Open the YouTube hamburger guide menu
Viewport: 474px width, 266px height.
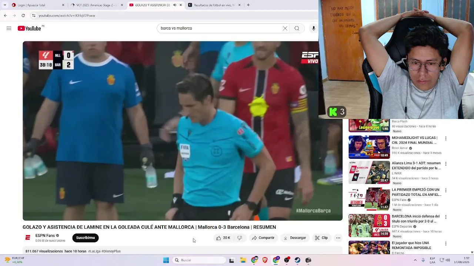[9, 28]
